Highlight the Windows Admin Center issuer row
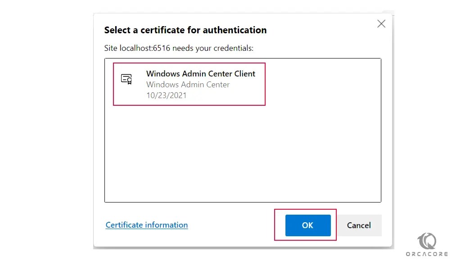461x270 pixels. [x=188, y=85]
